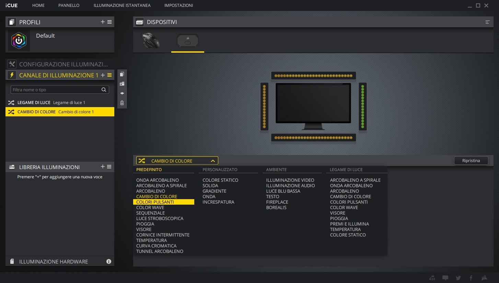The width and height of the screenshot is (499, 283).
Task: Select the green right-side LED strip
Action: [x=363, y=106]
